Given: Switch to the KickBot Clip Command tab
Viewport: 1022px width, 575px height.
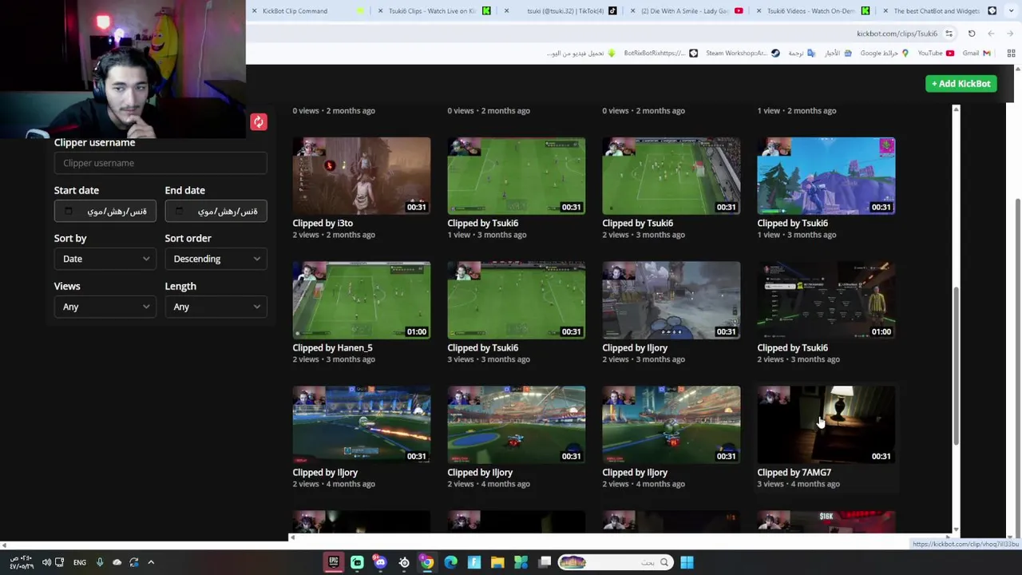Looking at the screenshot, I should click(307, 11).
